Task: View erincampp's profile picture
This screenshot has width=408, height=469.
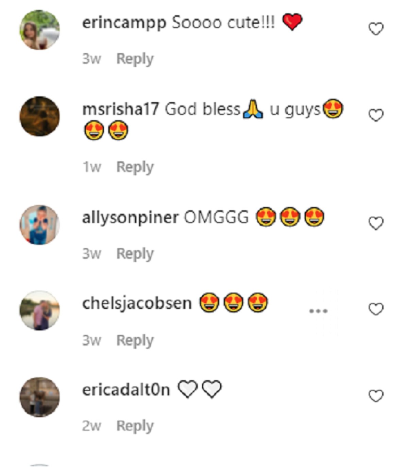Action: point(39,30)
